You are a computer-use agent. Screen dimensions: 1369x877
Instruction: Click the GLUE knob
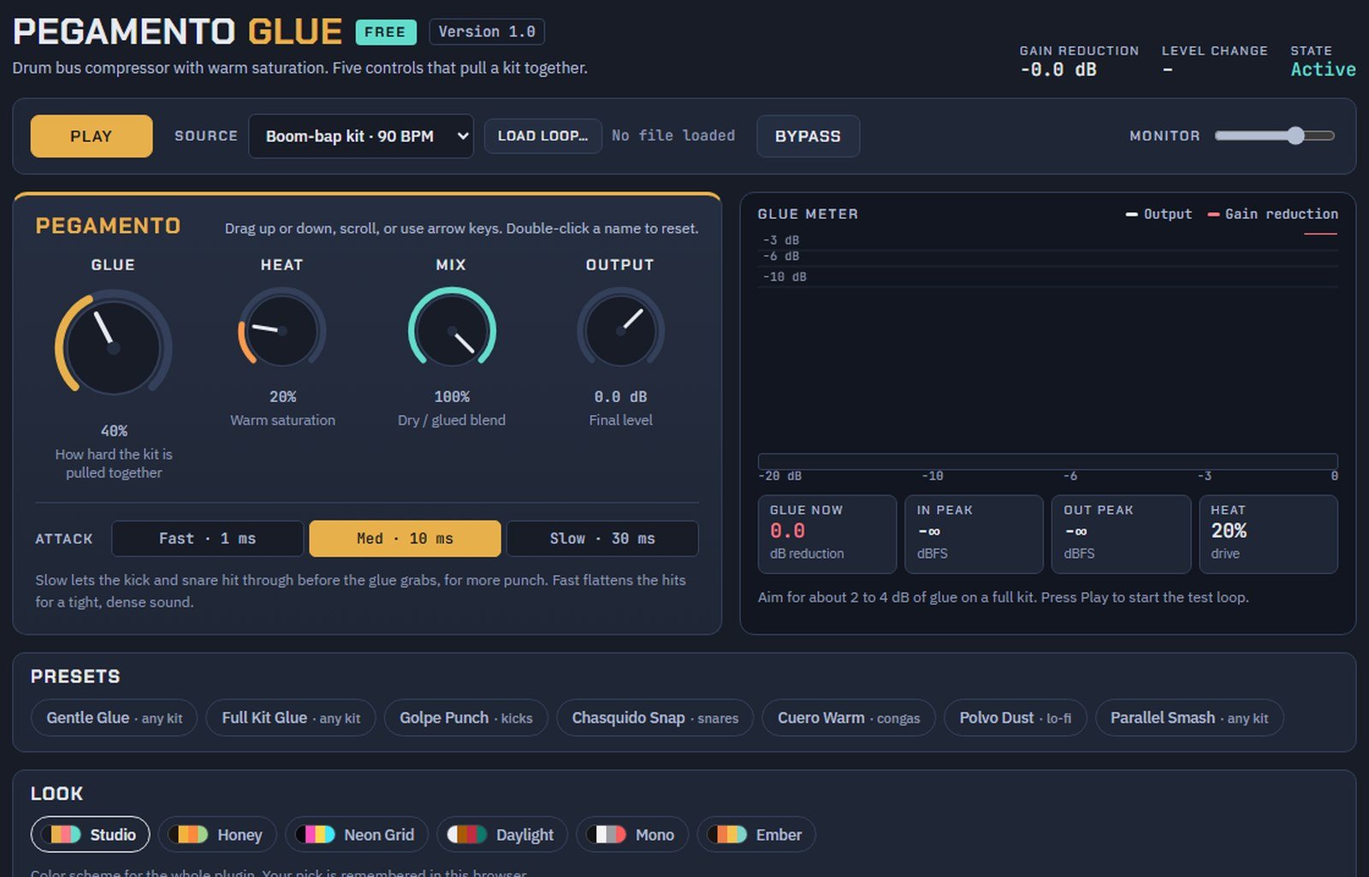pos(113,347)
